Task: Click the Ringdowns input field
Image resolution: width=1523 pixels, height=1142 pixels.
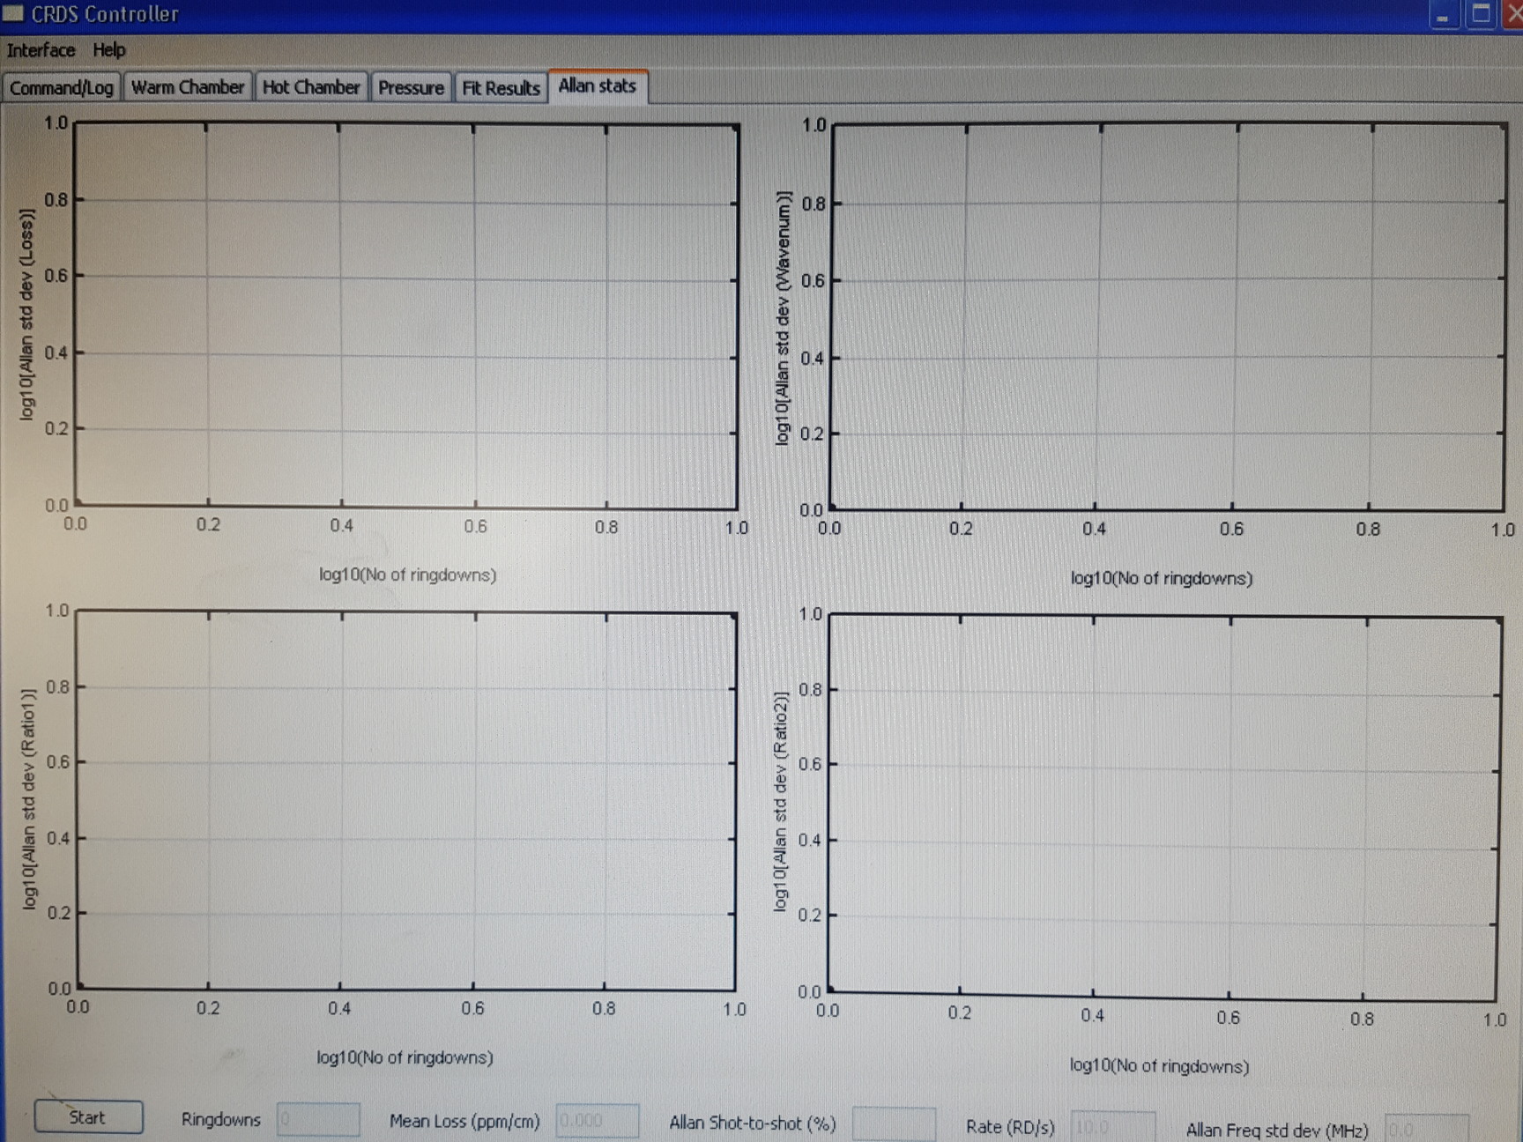Action: pyautogui.click(x=317, y=1120)
